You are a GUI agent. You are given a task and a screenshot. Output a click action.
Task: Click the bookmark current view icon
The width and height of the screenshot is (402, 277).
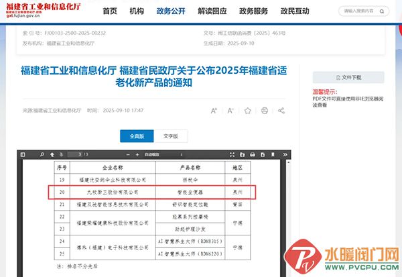(x=273, y=154)
